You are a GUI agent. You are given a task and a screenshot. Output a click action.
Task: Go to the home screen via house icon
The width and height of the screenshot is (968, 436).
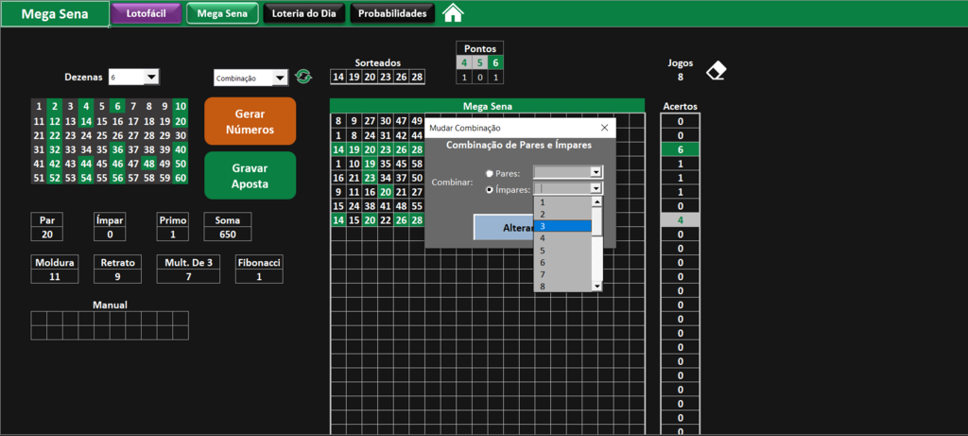coord(453,13)
